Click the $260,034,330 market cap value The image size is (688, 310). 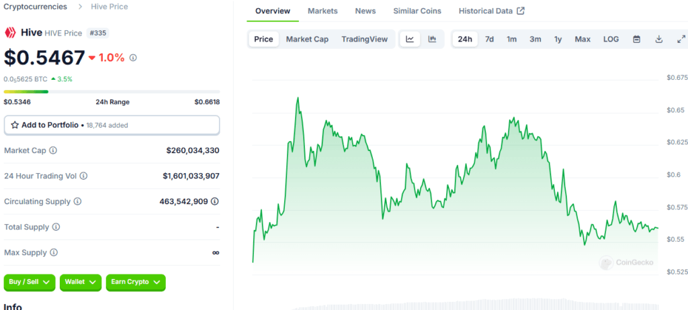[193, 150]
